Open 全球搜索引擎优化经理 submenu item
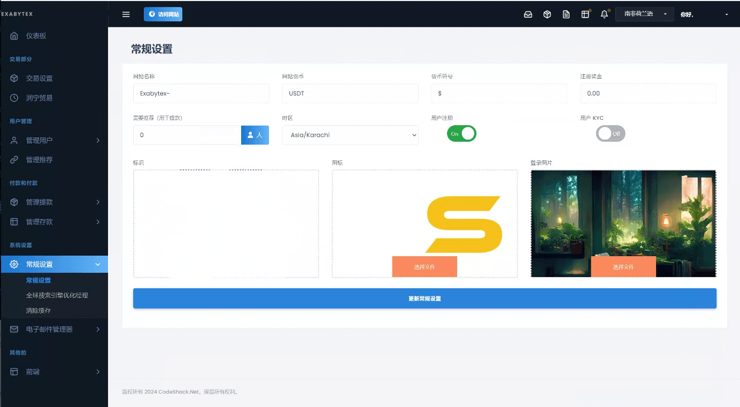 click(x=57, y=295)
